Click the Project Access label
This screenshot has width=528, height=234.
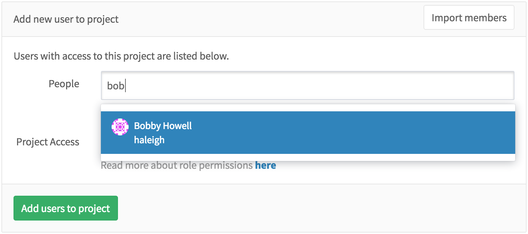pyautogui.click(x=48, y=142)
